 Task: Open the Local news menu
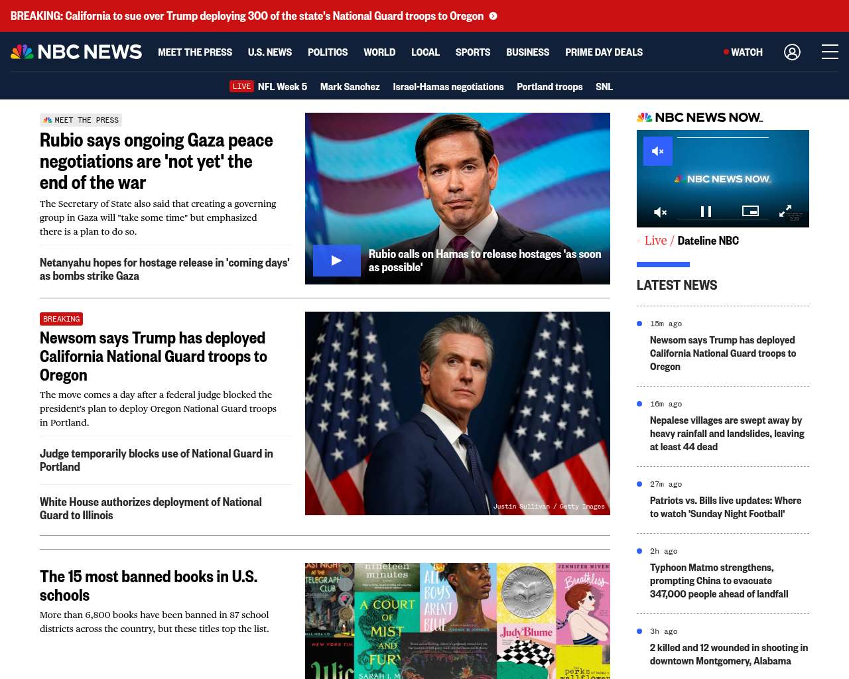(425, 52)
